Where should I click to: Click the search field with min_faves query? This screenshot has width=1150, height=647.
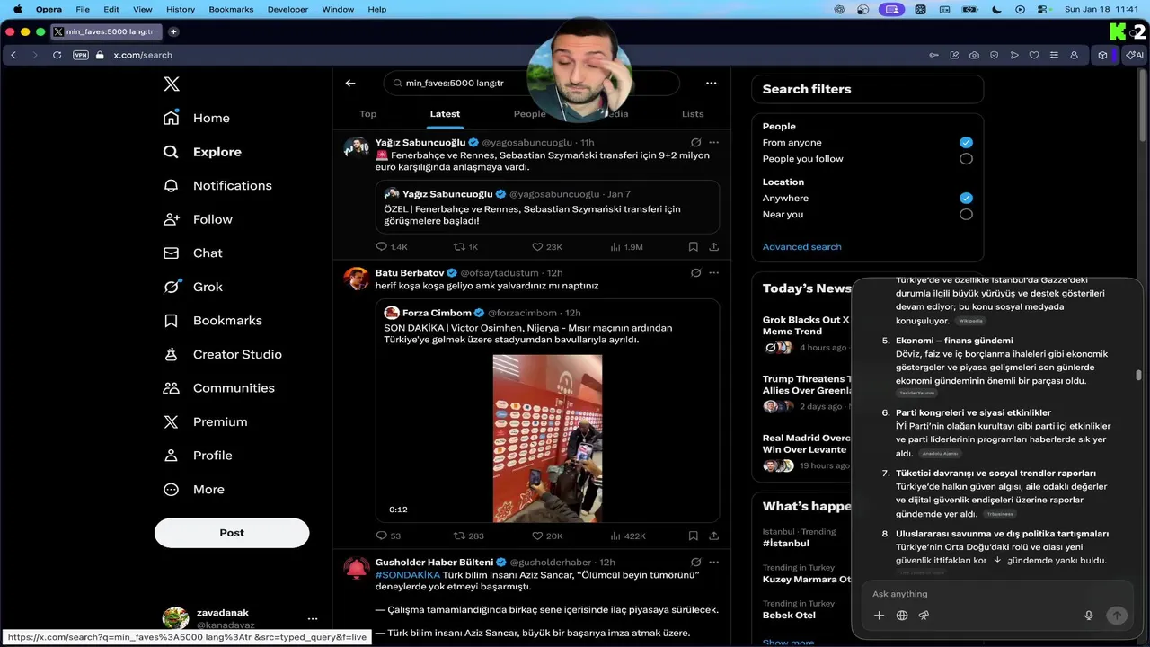[x=531, y=83]
